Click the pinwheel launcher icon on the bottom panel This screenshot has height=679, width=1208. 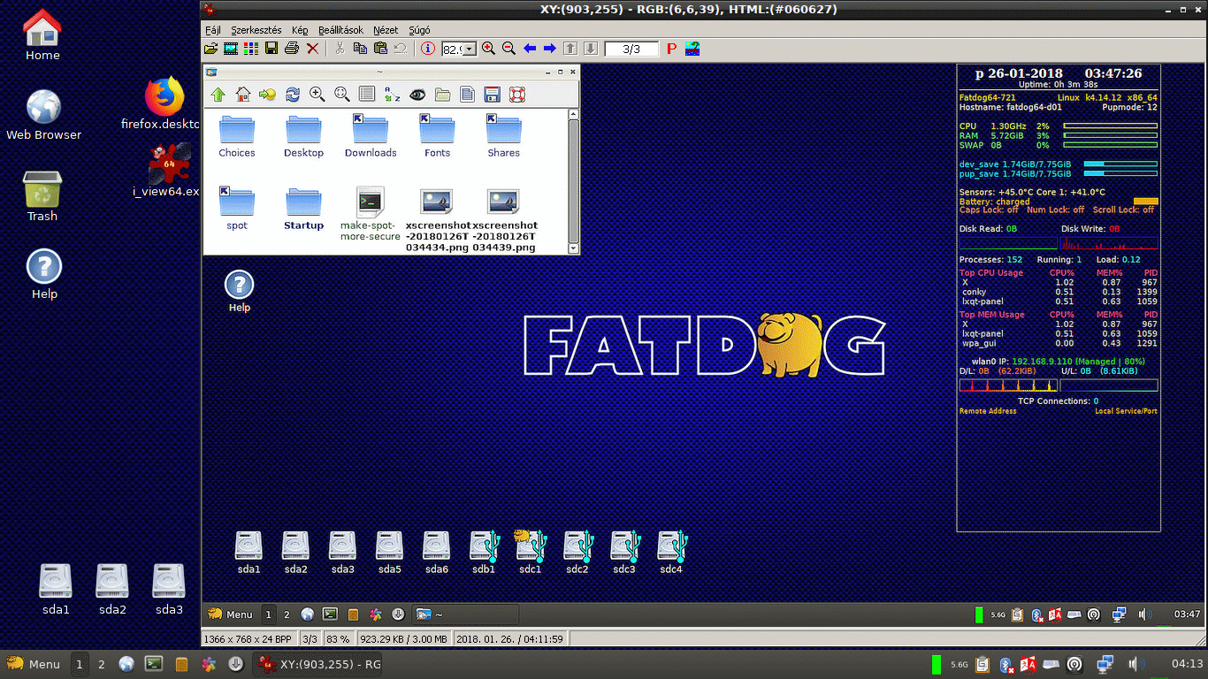209,664
